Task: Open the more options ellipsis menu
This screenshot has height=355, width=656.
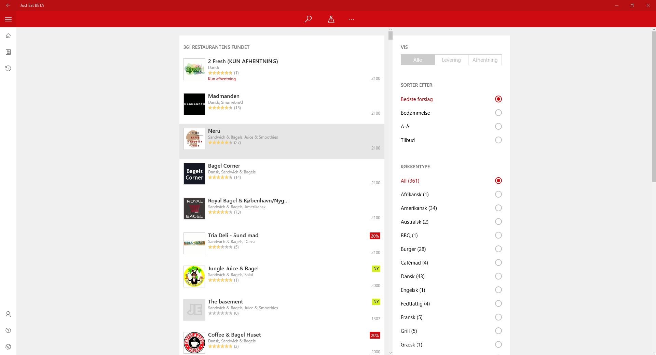Action: pos(351,19)
